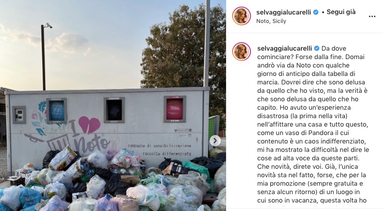
Task: Open selvaggialucarelli profile from header username
Action: pos(283,12)
